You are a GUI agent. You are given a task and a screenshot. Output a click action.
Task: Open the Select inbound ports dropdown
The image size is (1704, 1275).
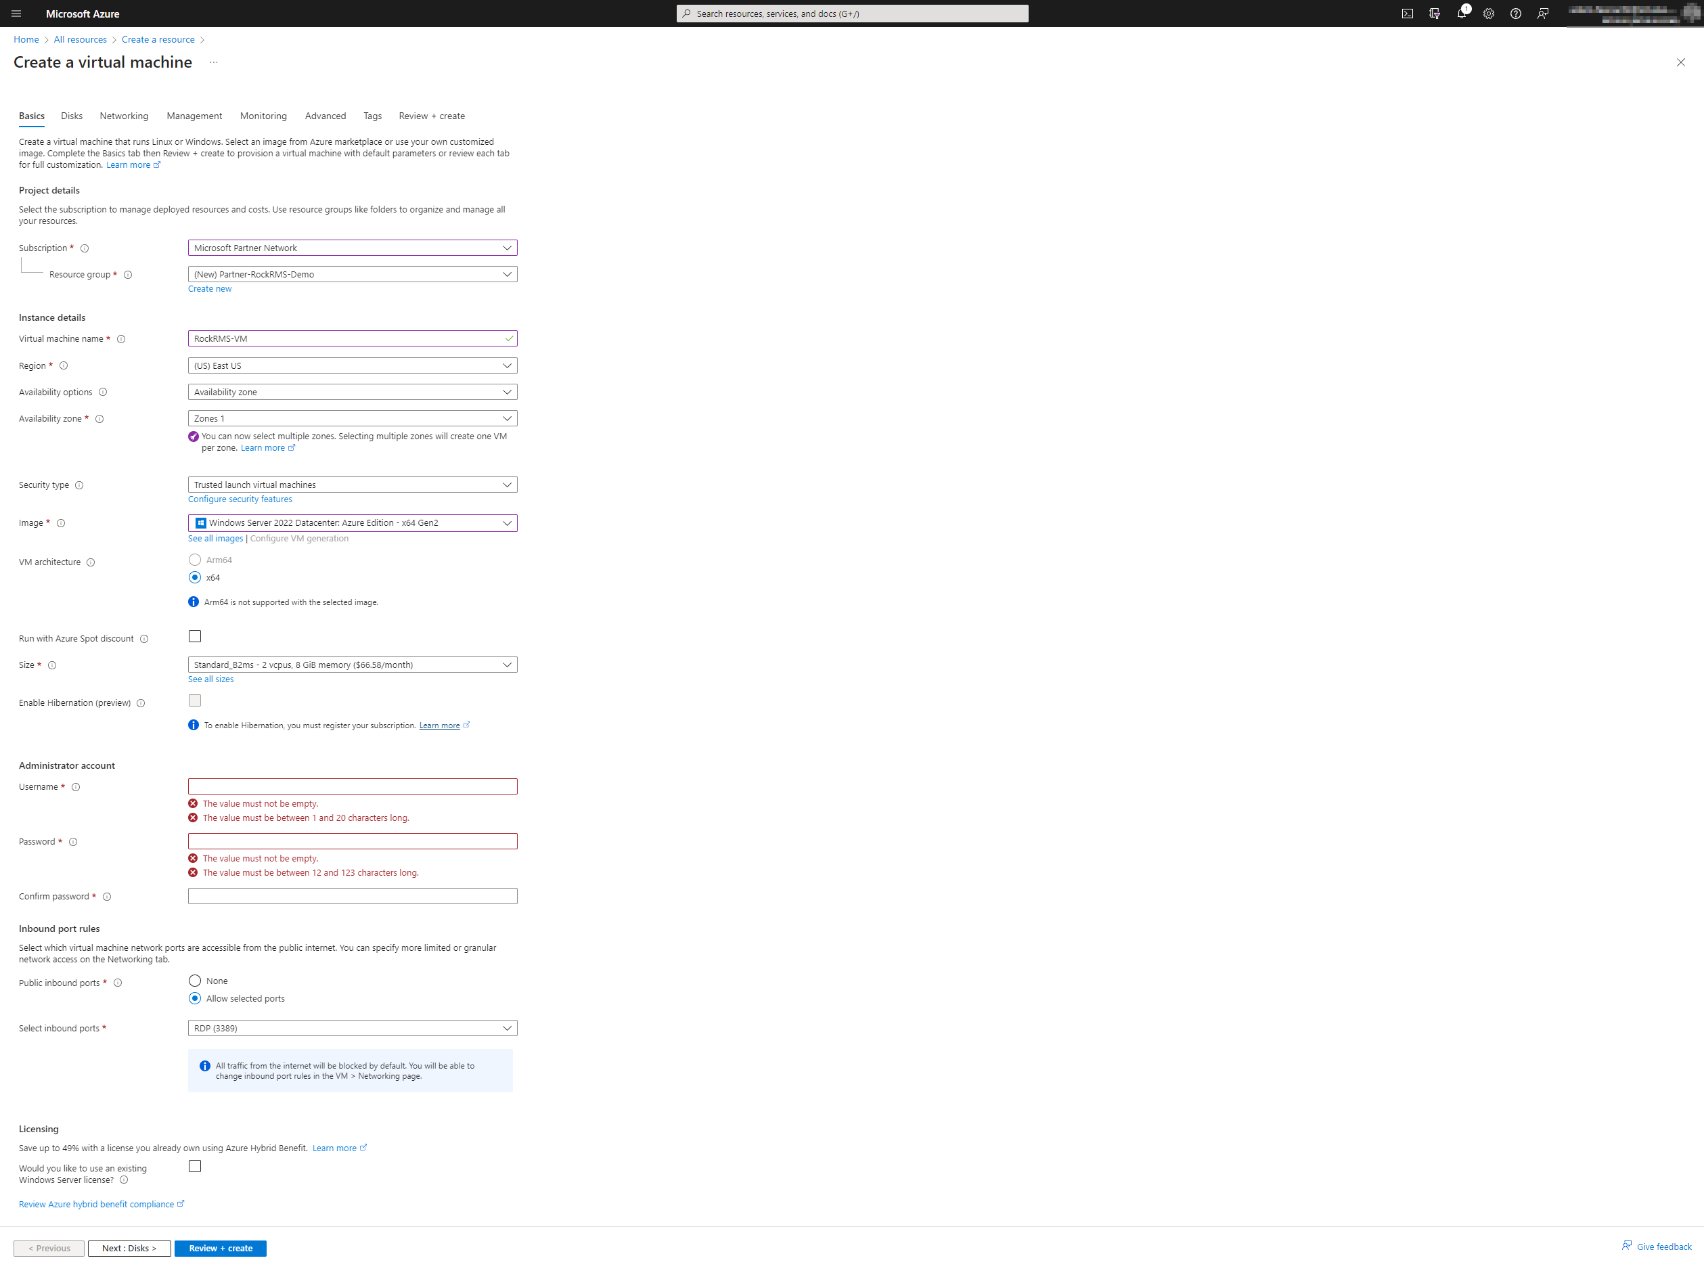[x=352, y=1028]
